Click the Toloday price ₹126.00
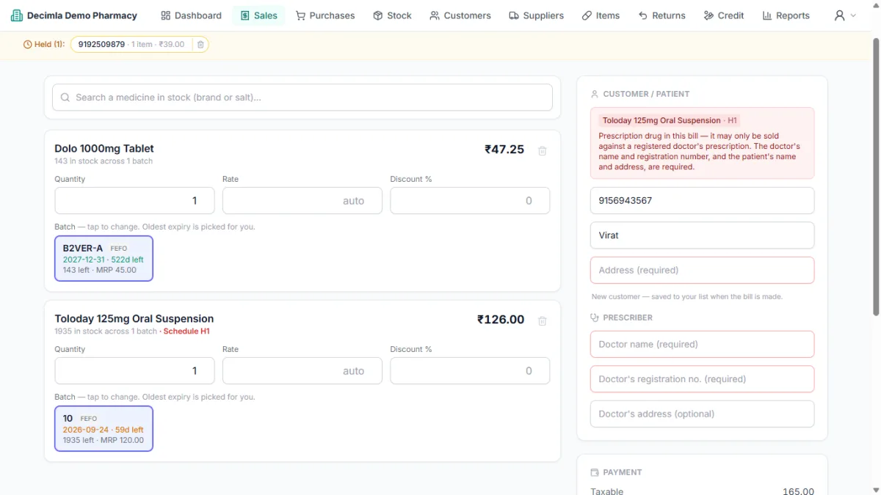This screenshot has width=881, height=495. (501, 320)
